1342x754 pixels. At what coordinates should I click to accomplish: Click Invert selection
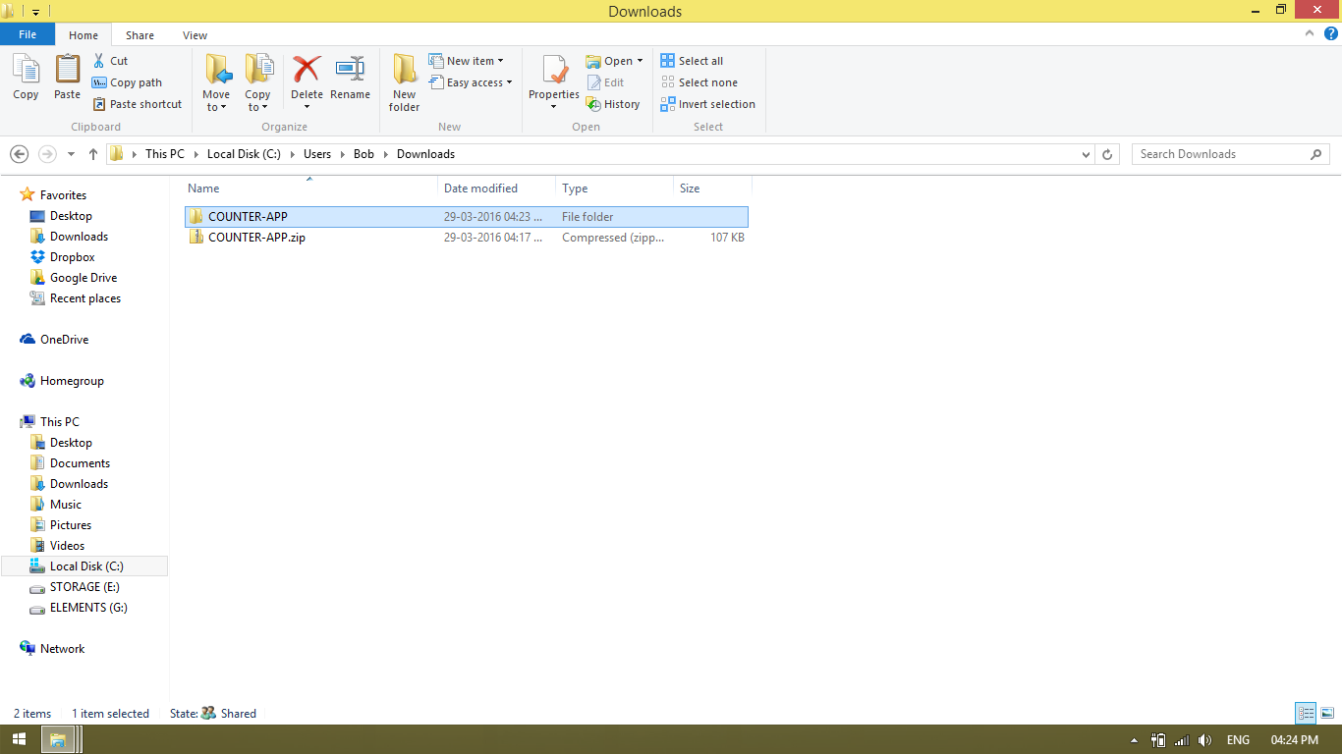point(707,104)
